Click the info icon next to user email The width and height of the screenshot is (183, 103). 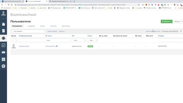tap(57, 46)
